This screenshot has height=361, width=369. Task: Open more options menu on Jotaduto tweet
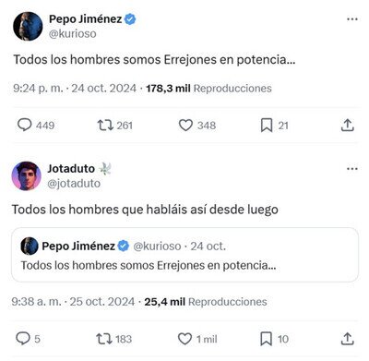[352, 169]
